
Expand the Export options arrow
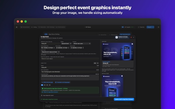pos(153,27)
